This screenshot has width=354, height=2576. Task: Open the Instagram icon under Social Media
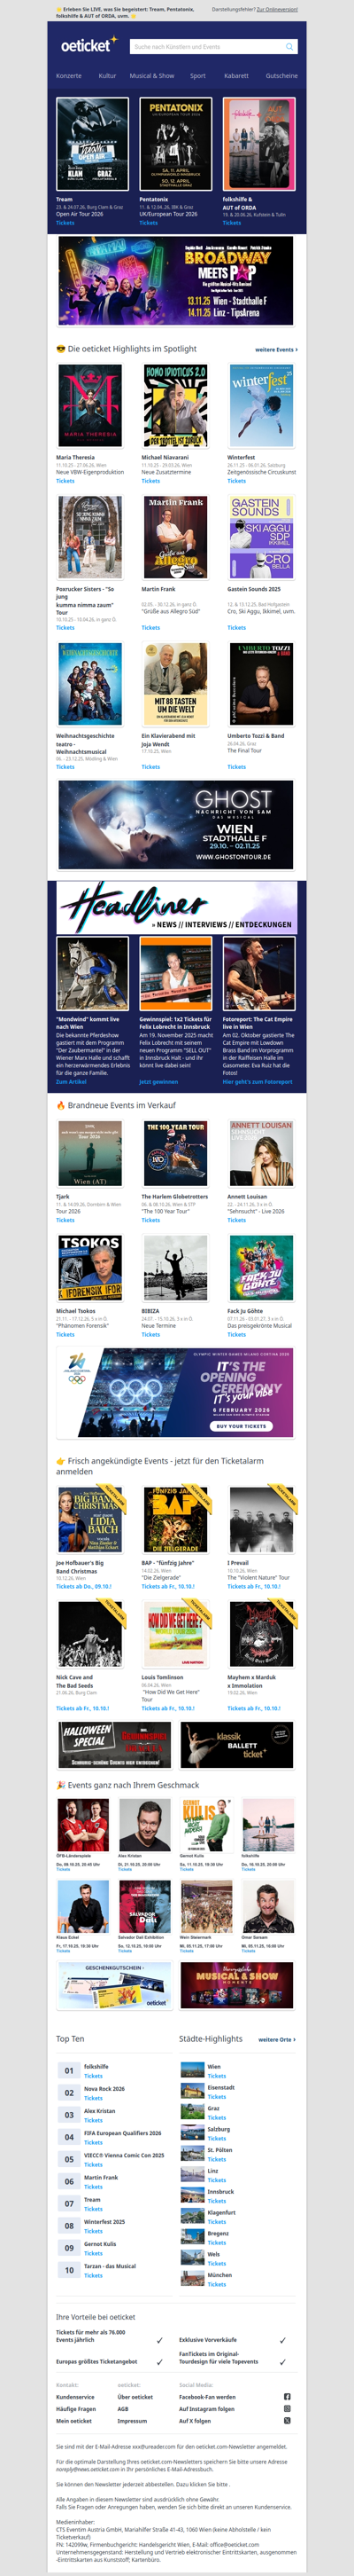288,2408
